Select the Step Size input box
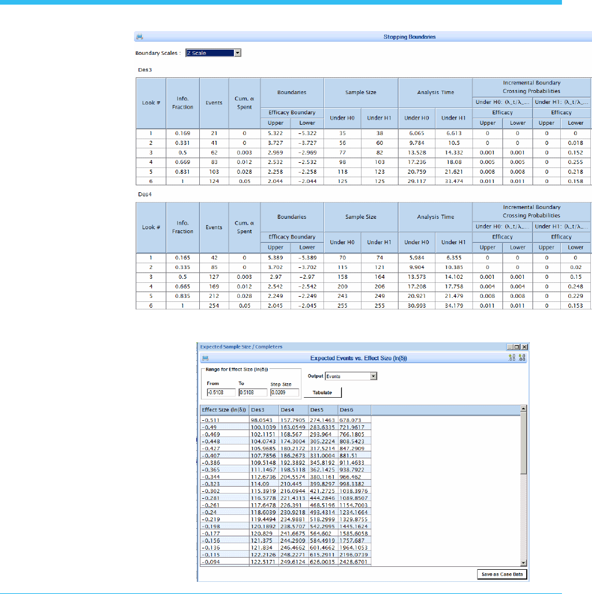Screen dimensions: 592x594 [284, 393]
